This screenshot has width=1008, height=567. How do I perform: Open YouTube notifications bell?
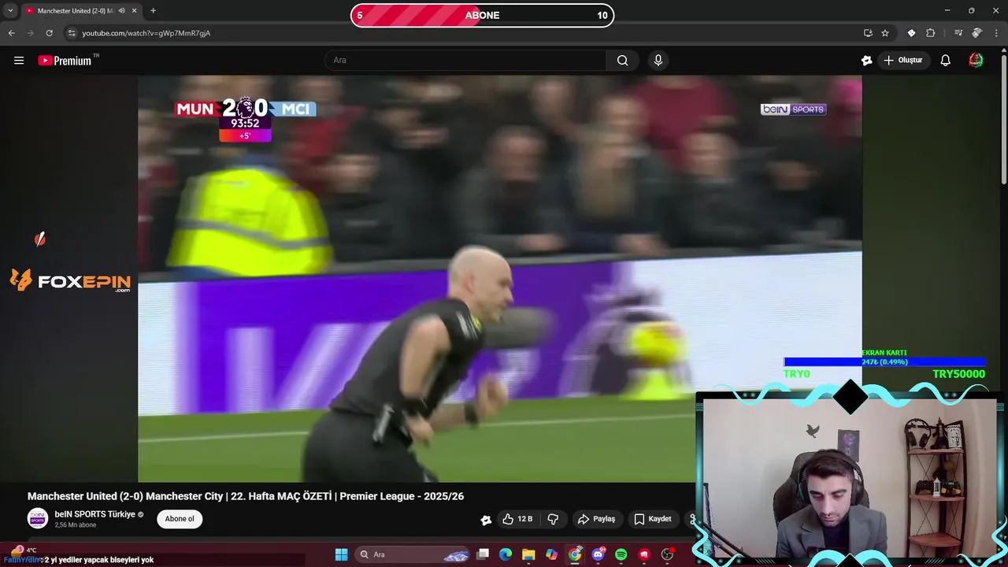(x=946, y=61)
